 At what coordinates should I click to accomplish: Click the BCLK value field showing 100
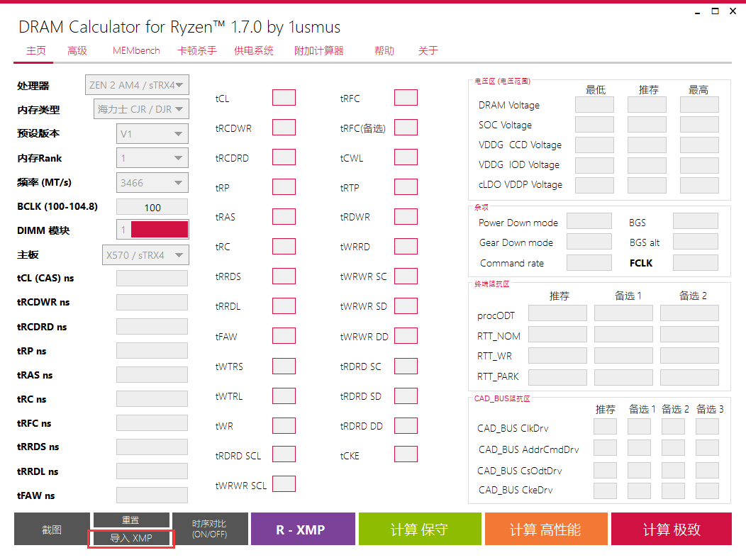152,207
